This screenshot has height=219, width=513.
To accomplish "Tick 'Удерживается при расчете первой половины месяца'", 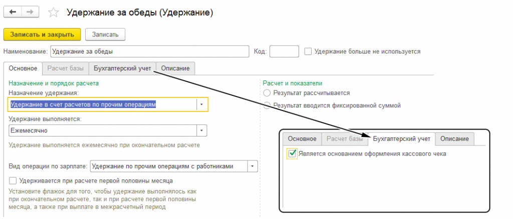I will (13, 180).
